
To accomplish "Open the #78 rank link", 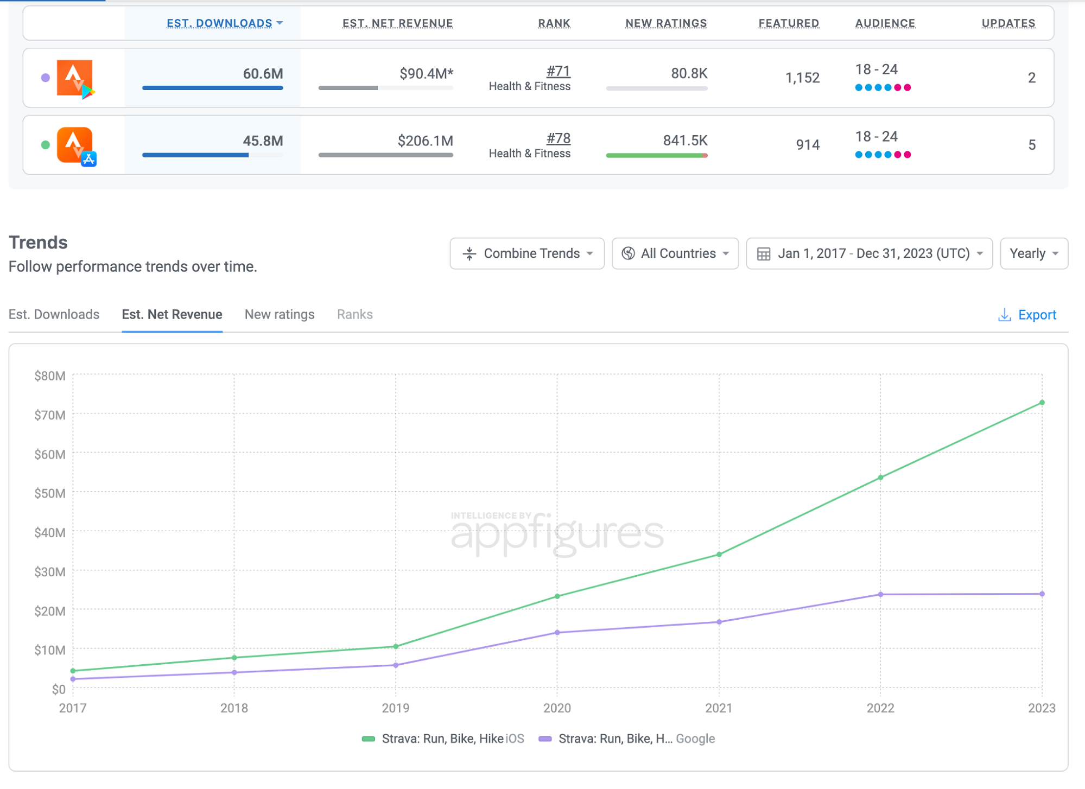I will coord(559,138).
